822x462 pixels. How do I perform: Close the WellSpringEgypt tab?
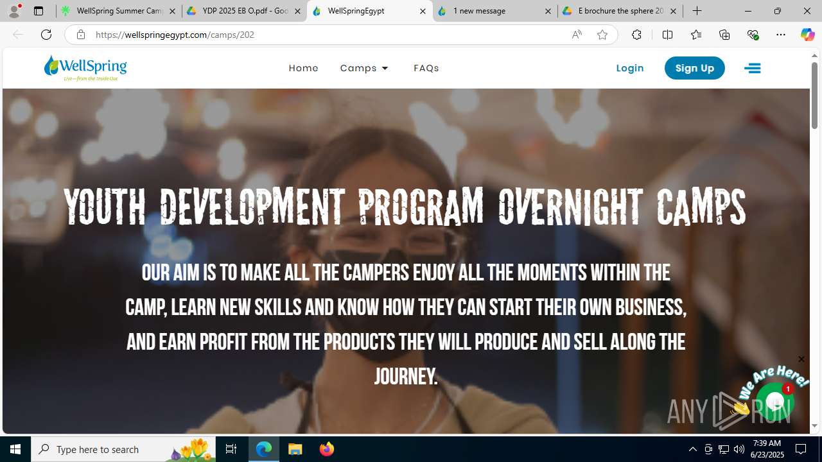pyautogui.click(x=423, y=11)
